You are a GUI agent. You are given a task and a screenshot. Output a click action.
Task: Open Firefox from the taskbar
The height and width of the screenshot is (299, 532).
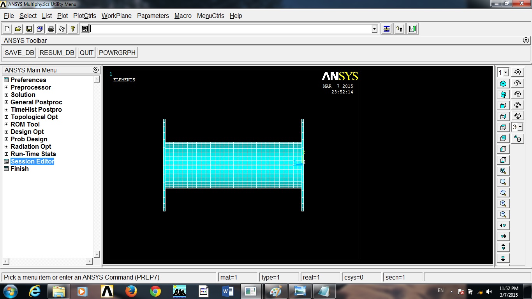131,291
